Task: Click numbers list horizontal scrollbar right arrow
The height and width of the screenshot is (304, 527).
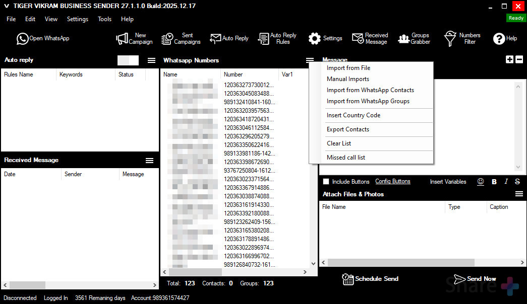Action: coord(305,272)
